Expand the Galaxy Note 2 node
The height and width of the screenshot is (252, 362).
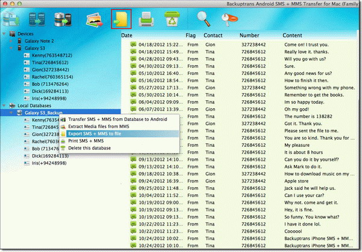click(x=11, y=41)
